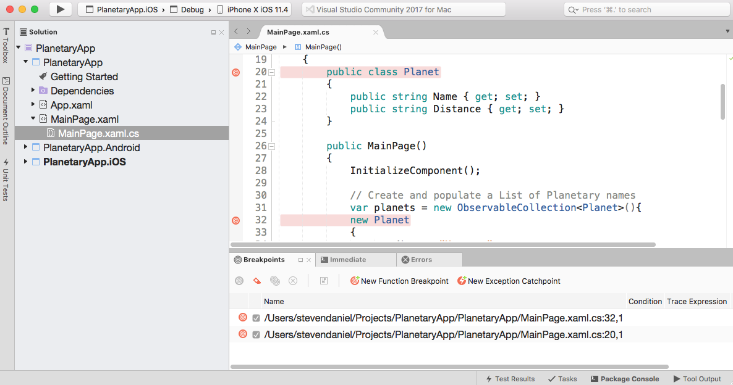This screenshot has width=733, height=385.
Task: Uncheck the MainPage.xaml.cs:20,1 breakpoint checkbox
Action: pyautogui.click(x=256, y=334)
